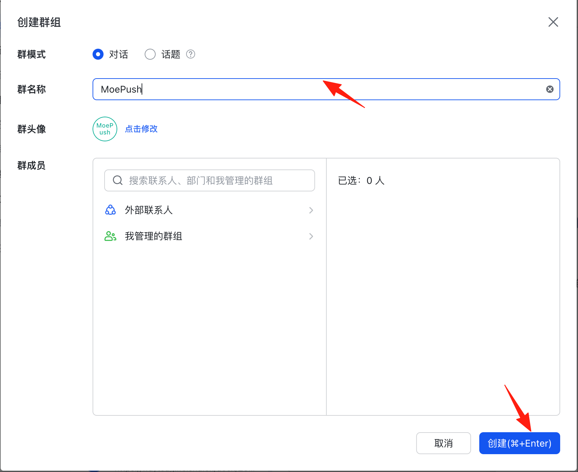578x472 pixels.
Task: Open the 点击修改 avatar link
Action: click(141, 129)
